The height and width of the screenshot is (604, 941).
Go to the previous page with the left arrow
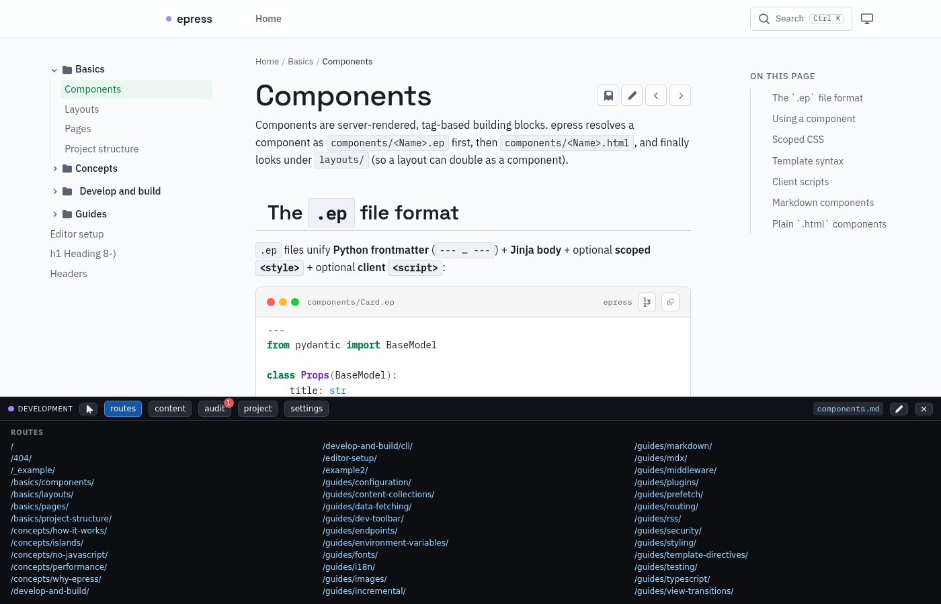656,95
